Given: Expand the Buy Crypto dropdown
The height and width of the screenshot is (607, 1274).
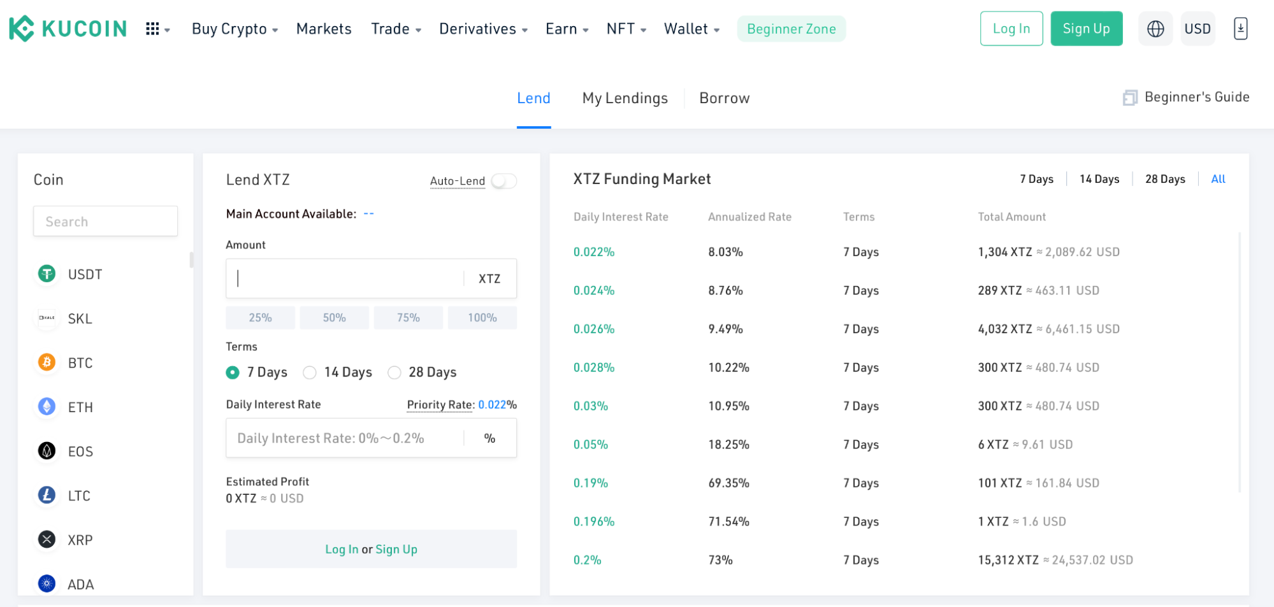Looking at the screenshot, I should (235, 29).
